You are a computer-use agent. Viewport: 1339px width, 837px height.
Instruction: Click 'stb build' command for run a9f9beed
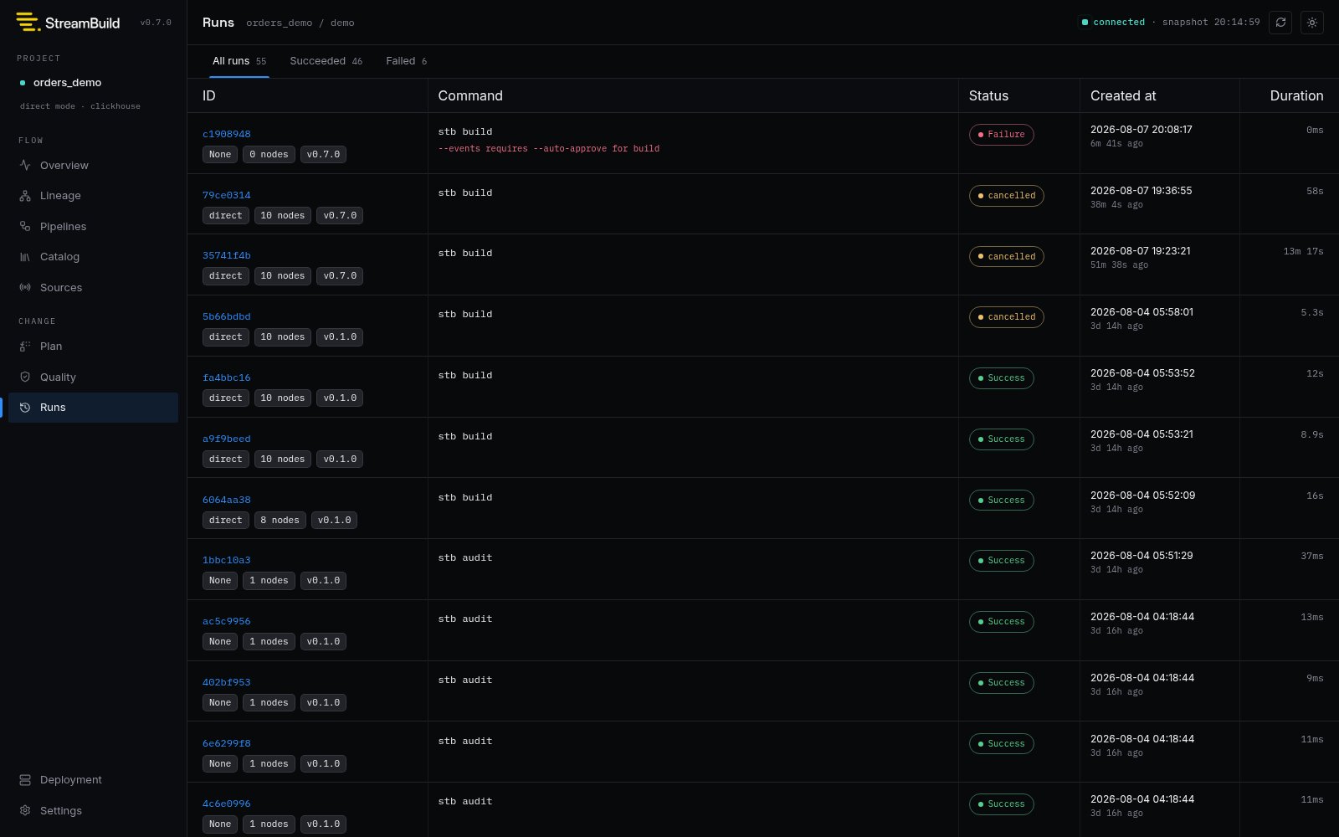click(465, 437)
